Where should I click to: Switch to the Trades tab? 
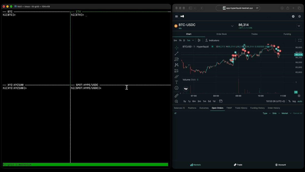pos(254,34)
